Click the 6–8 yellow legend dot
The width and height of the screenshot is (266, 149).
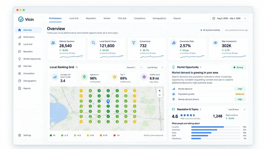pyautogui.click(x=88, y=135)
